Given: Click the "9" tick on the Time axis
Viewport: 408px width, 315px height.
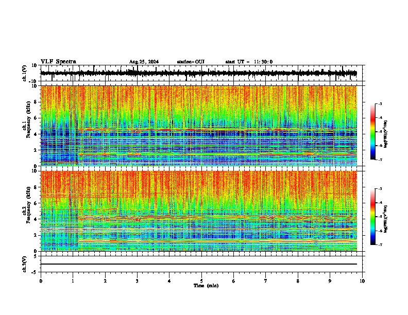Looking at the screenshot, I should 330,281.
